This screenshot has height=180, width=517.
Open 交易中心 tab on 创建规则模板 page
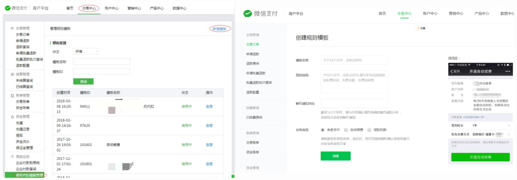point(404,14)
